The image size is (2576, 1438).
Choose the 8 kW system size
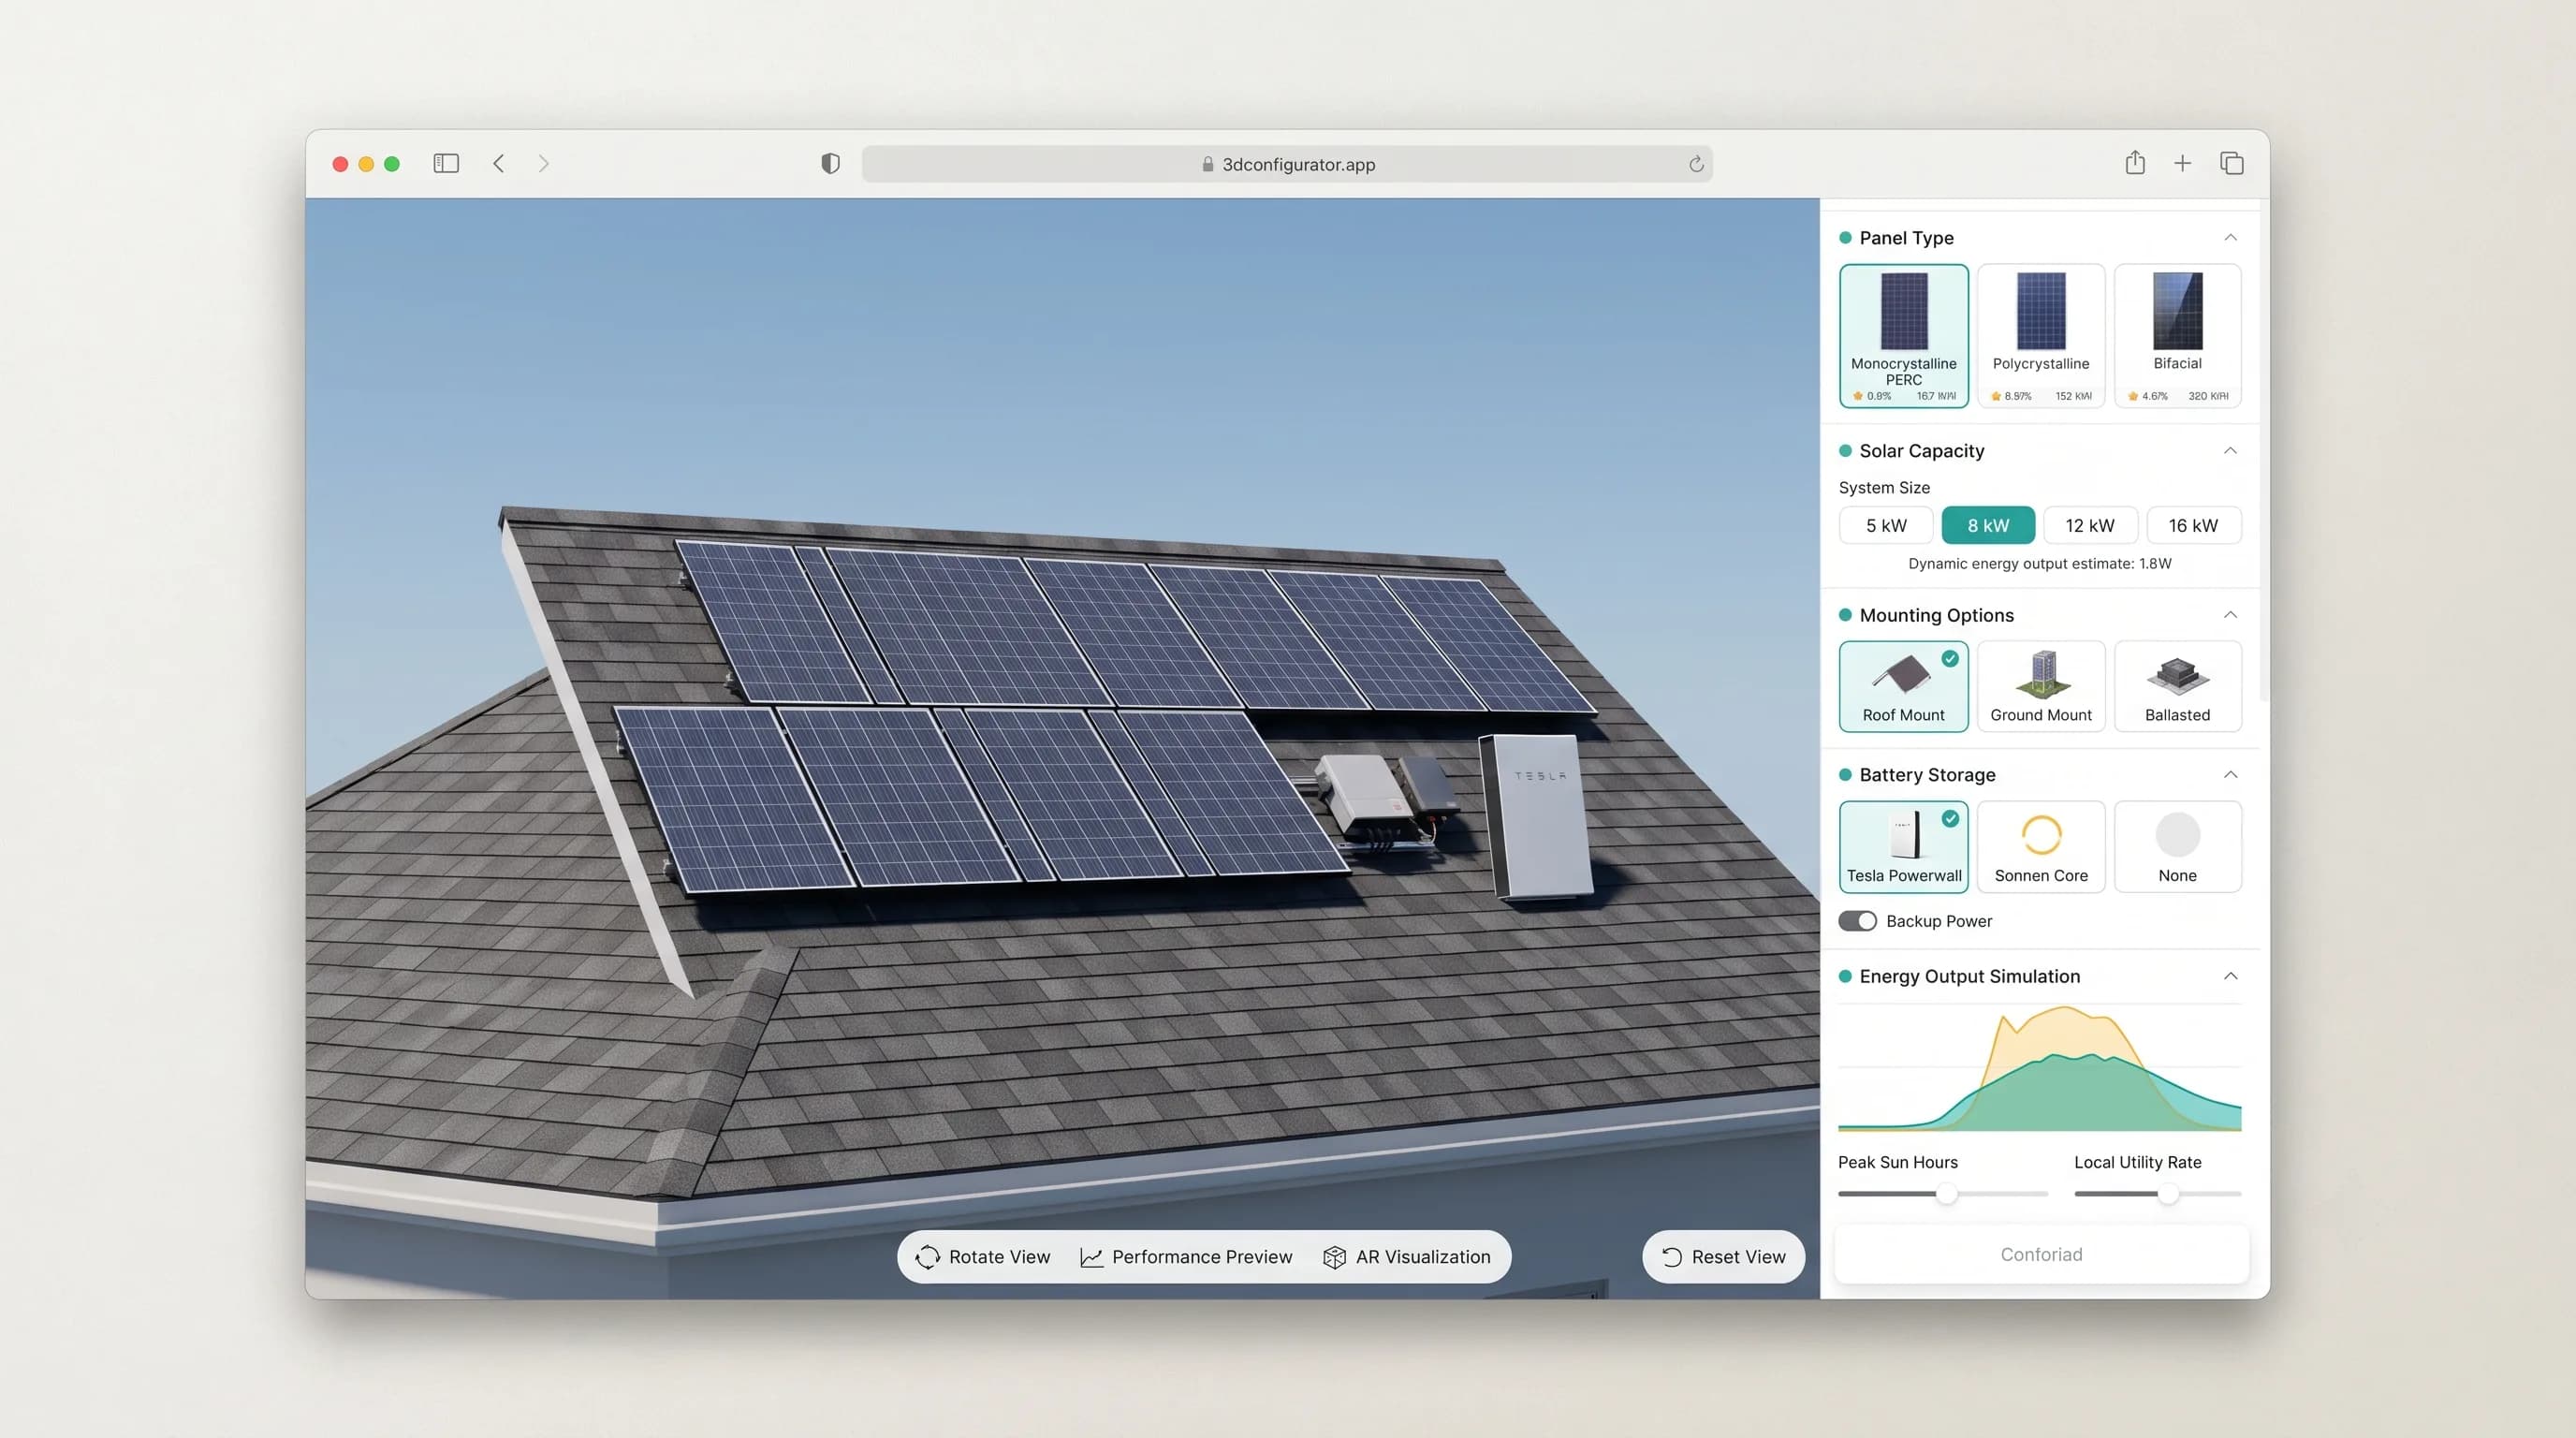(1988, 525)
